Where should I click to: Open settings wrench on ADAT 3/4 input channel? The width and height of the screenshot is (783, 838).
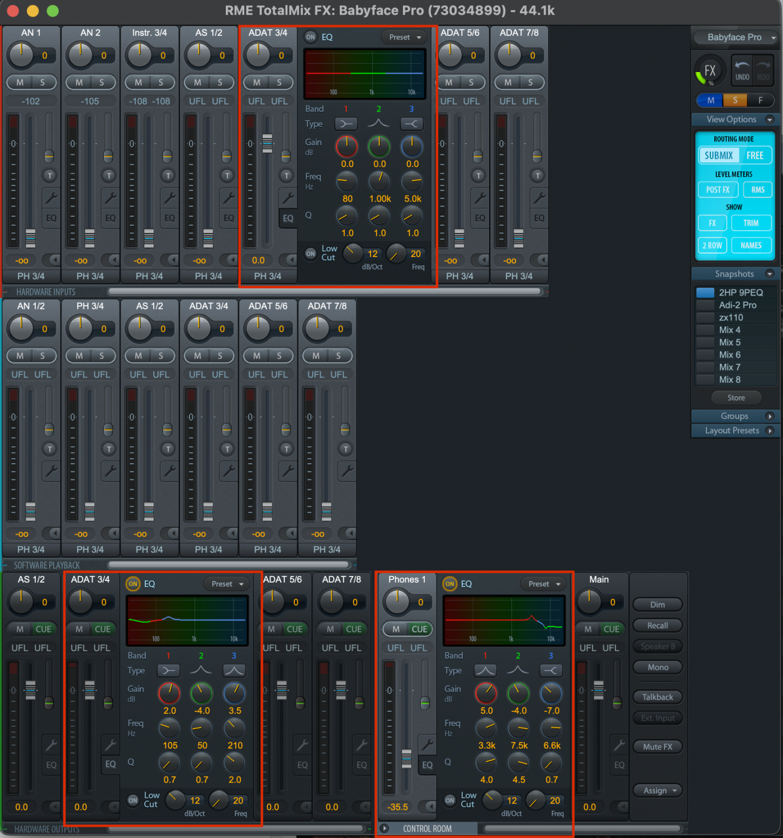coord(288,197)
